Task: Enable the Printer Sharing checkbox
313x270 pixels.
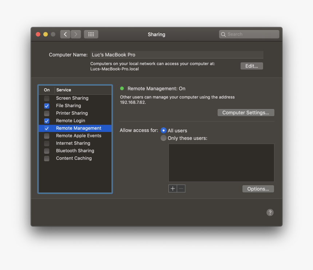Action: (47, 113)
